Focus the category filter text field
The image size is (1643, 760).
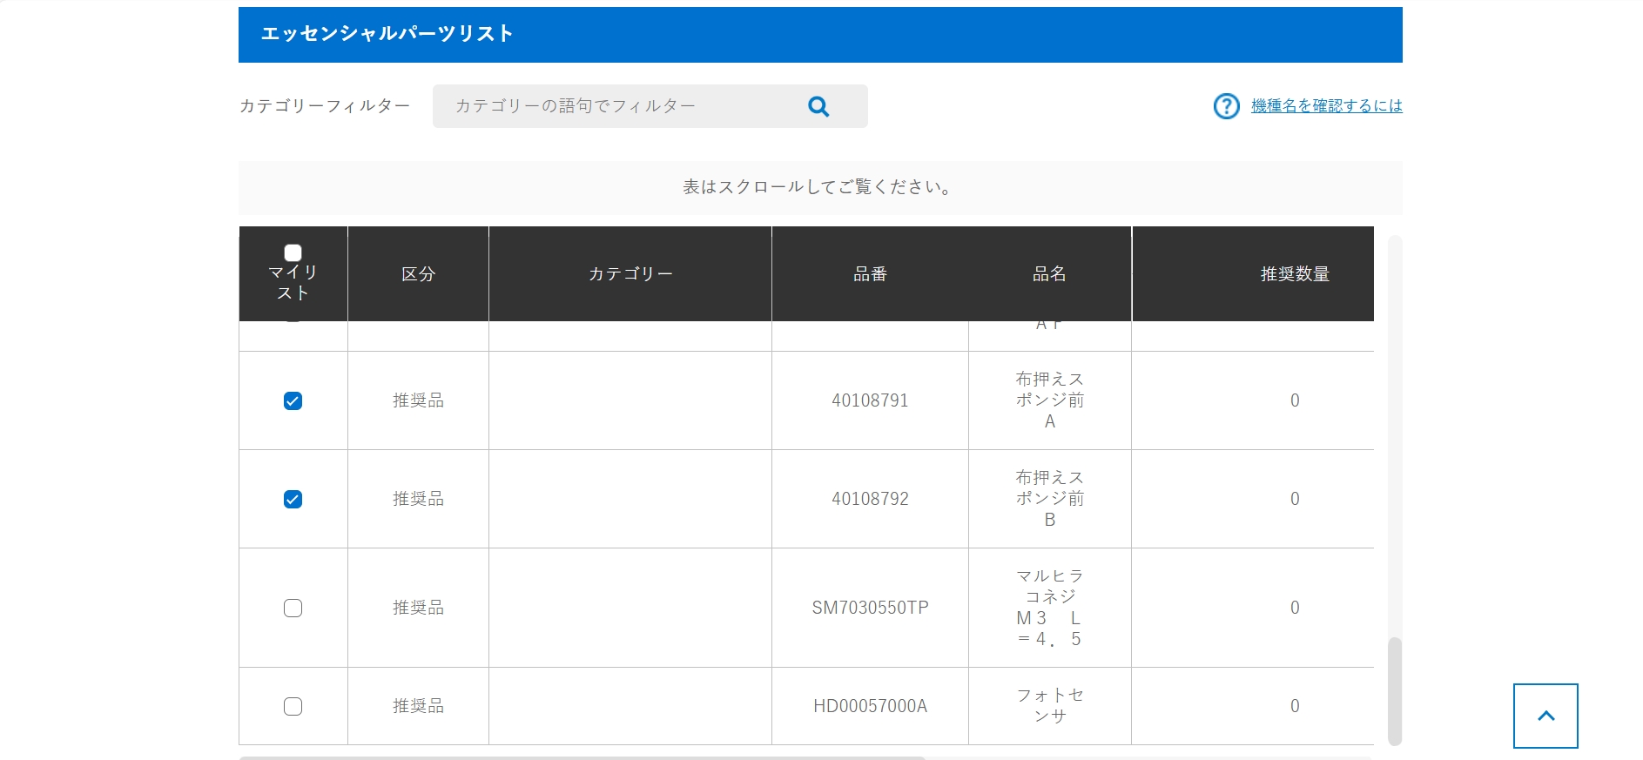(x=618, y=106)
